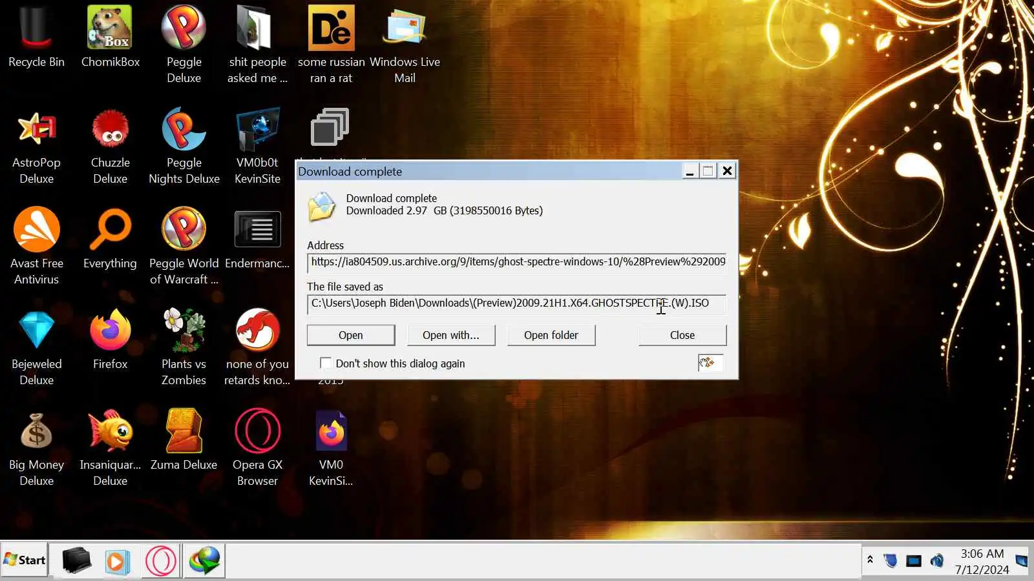This screenshot has width=1034, height=581.
Task: Select the Everything search shortcut
Action: [110, 238]
